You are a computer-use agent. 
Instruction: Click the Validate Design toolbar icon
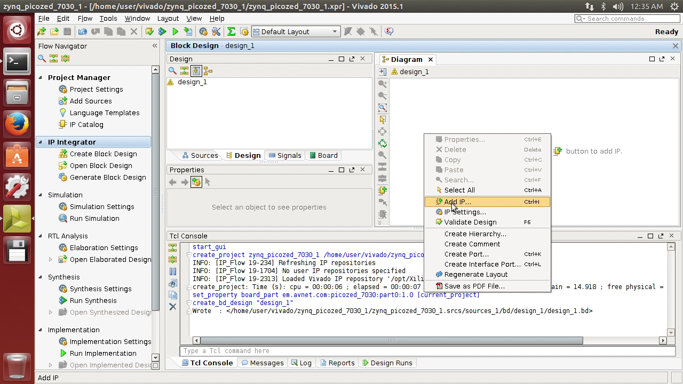149,31
